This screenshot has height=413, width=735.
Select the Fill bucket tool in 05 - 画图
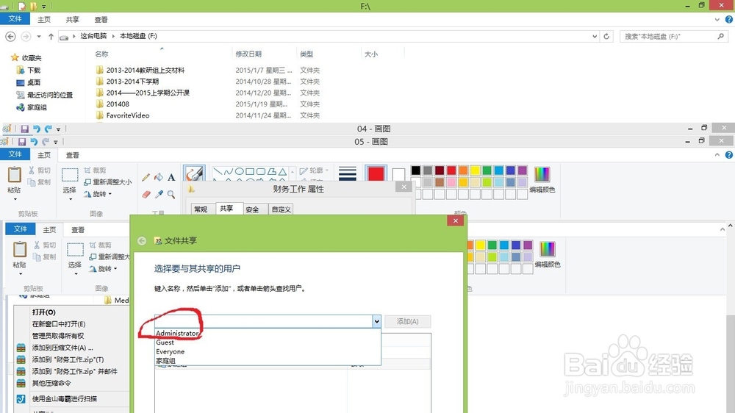(x=159, y=177)
